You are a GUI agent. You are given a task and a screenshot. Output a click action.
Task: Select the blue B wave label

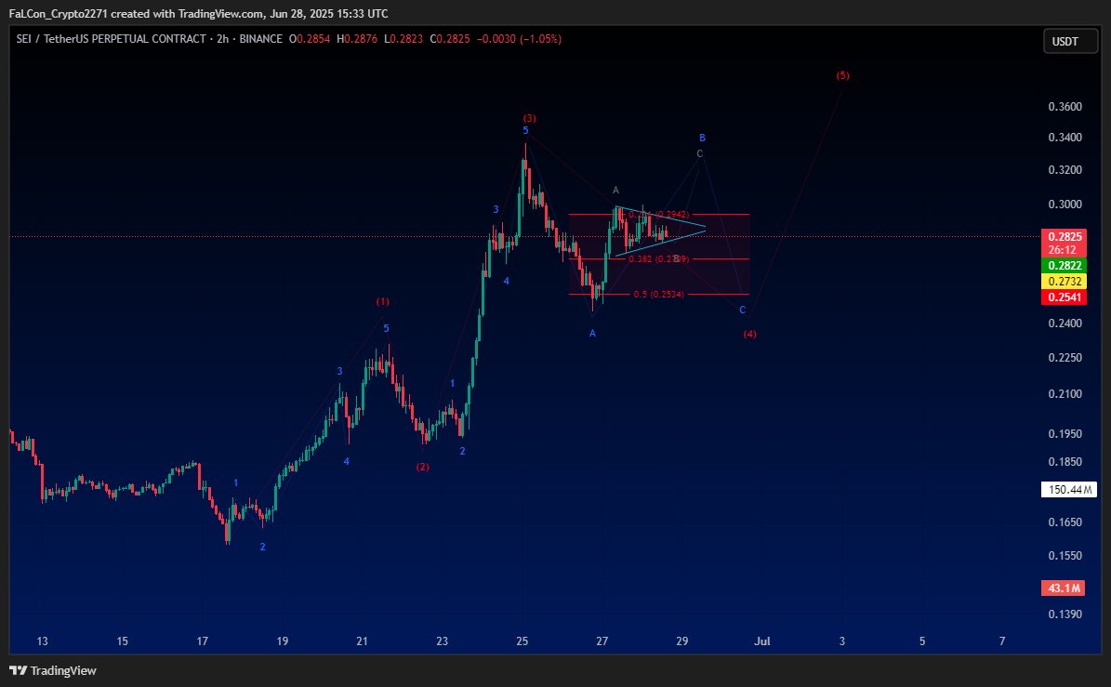(x=702, y=139)
